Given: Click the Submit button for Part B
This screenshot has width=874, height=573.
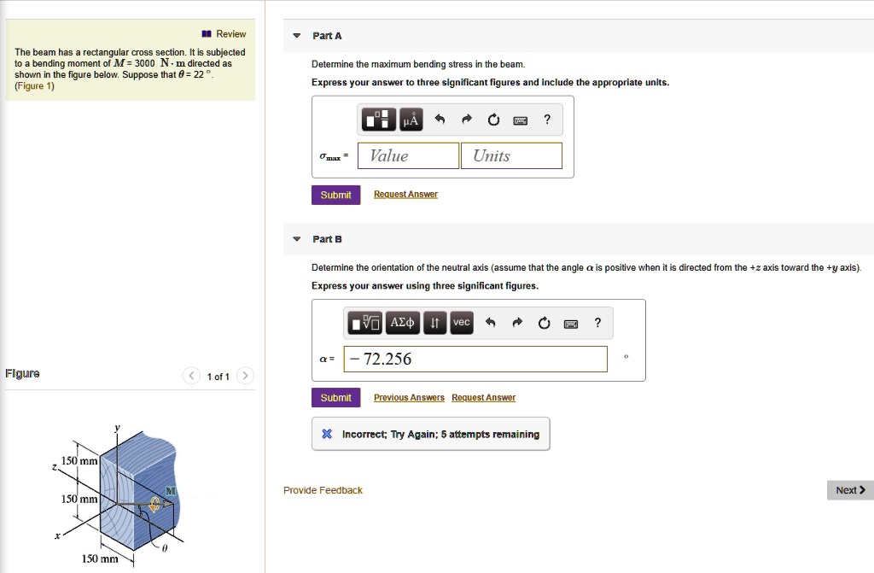Looking at the screenshot, I should (335, 397).
